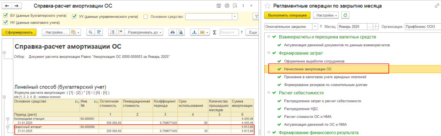Screen dimensions: 441x136
Task: Open help question mark beside the closing type
Action: 321,27
